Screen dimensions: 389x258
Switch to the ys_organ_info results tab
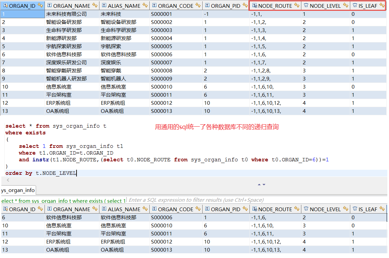click(x=17, y=190)
